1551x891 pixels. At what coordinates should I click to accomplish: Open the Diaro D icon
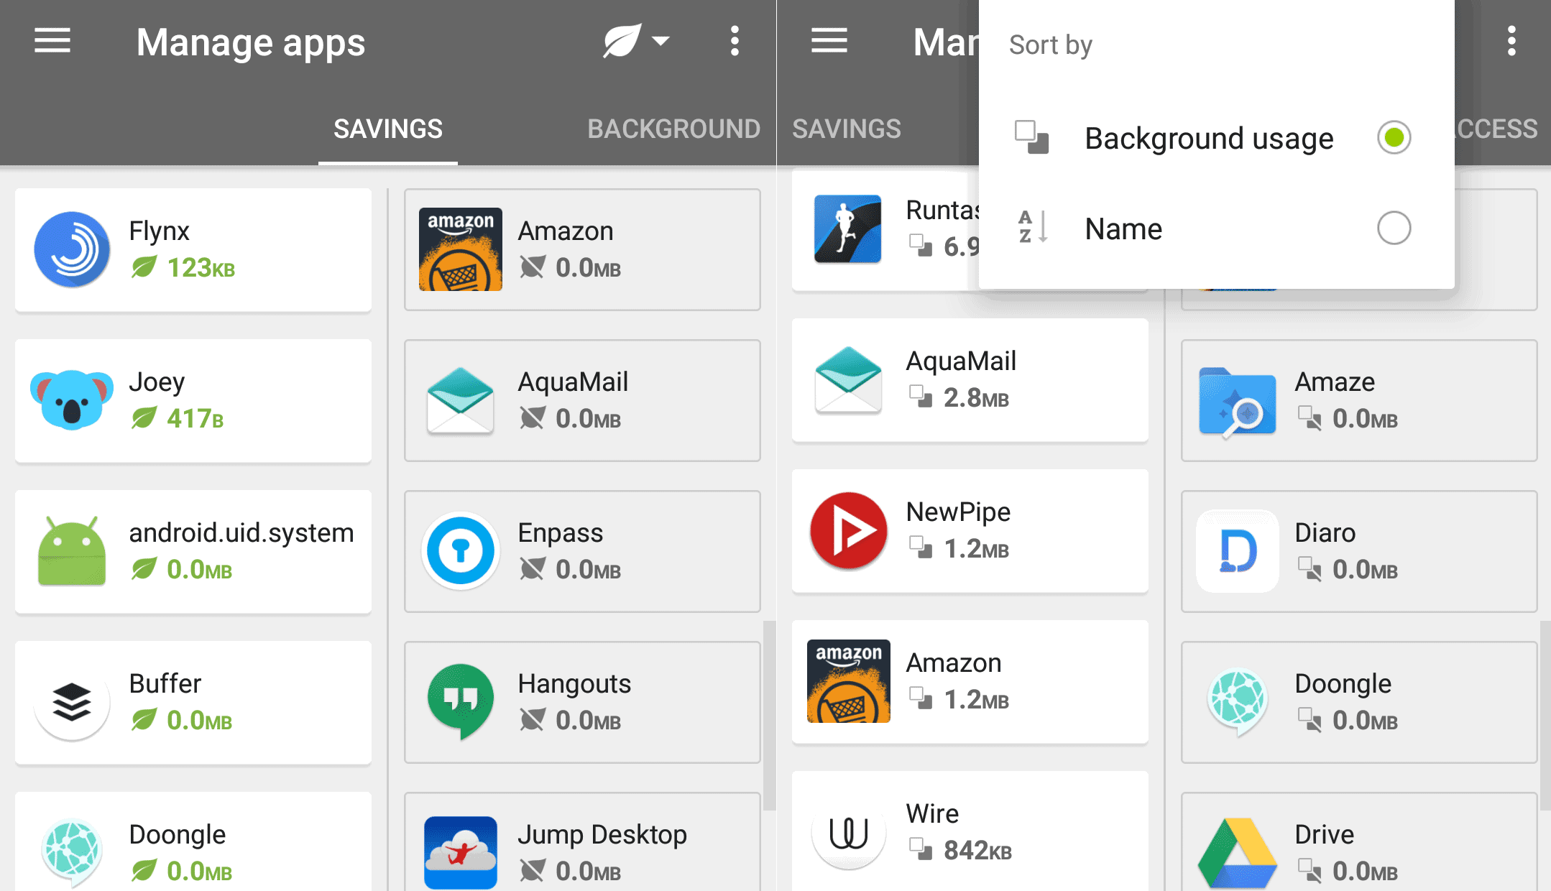coord(1238,551)
